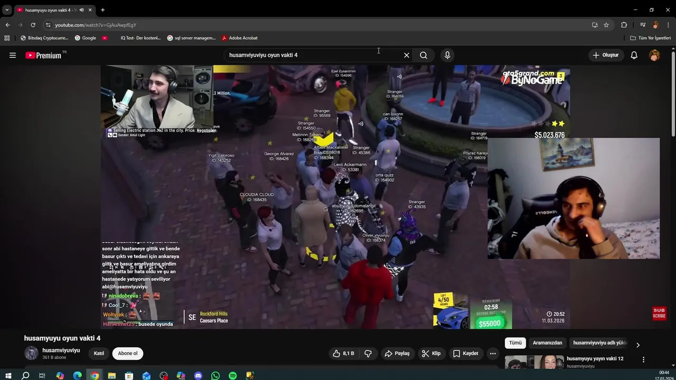
Task: Open the Adobe Acrobat bookmark
Action: [240, 38]
